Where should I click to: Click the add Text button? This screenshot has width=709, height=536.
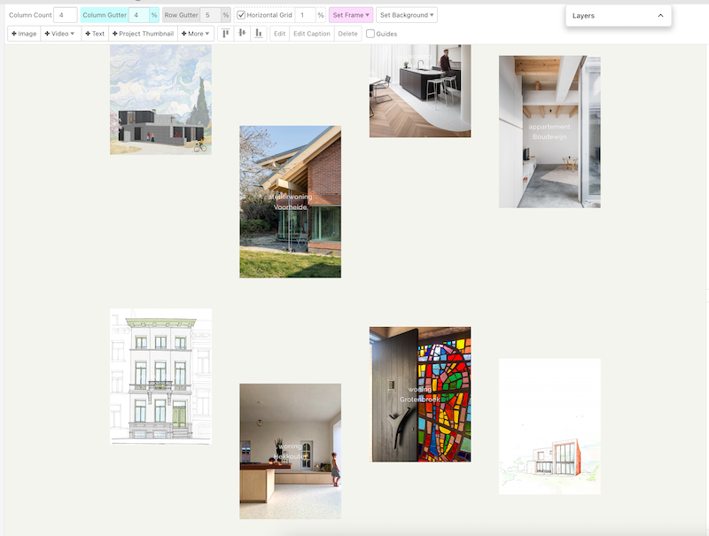[x=95, y=34]
